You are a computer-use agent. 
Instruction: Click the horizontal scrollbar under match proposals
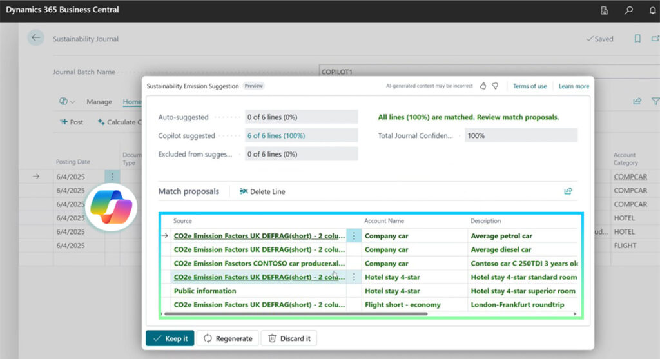(296, 314)
